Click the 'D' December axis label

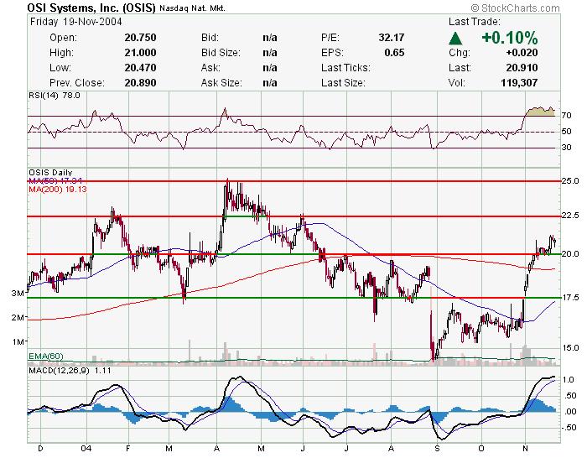(x=40, y=448)
